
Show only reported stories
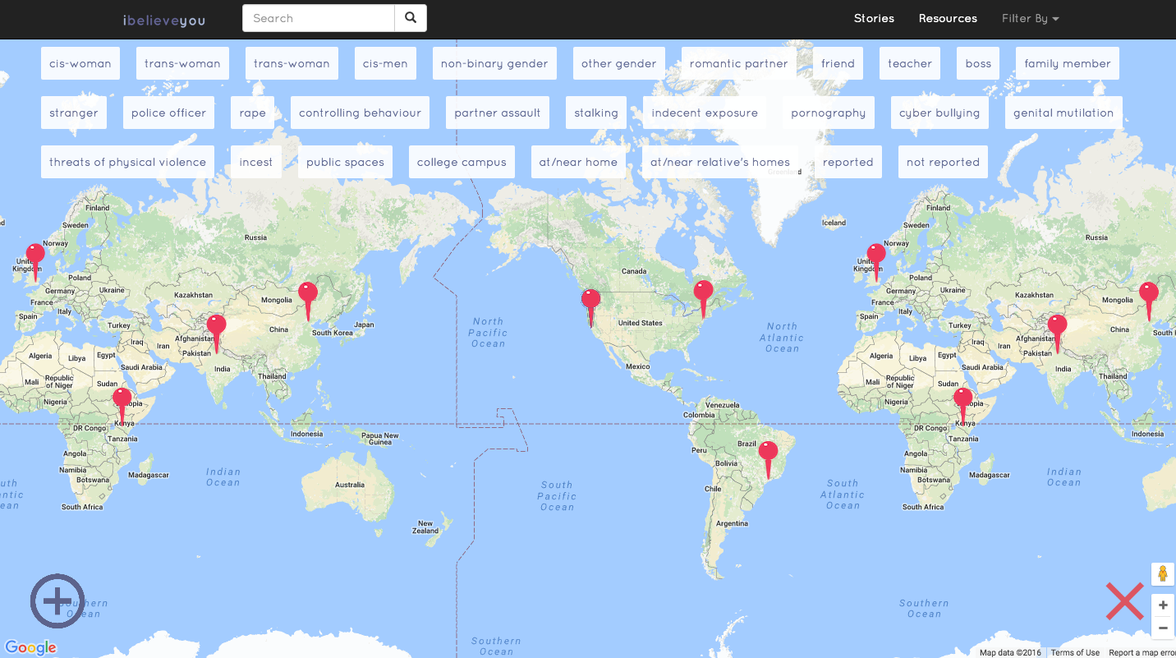point(848,162)
